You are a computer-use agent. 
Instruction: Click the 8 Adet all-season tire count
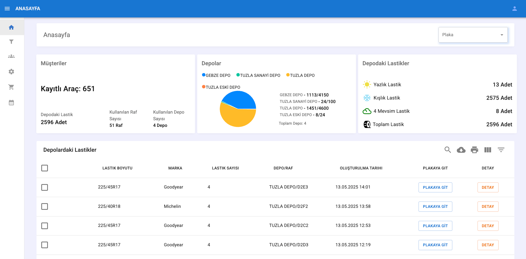pos(504,111)
